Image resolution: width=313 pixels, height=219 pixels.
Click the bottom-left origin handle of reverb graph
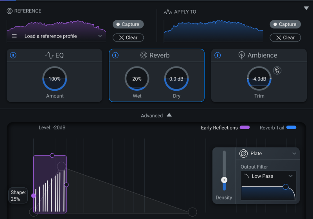click(x=34, y=212)
